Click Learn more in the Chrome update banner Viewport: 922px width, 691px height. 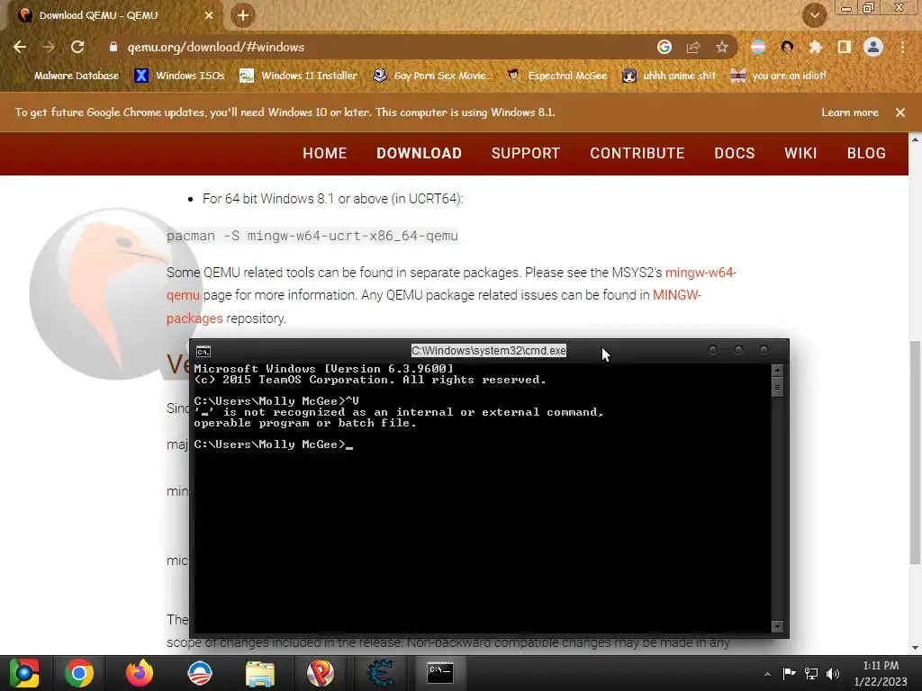(x=850, y=112)
